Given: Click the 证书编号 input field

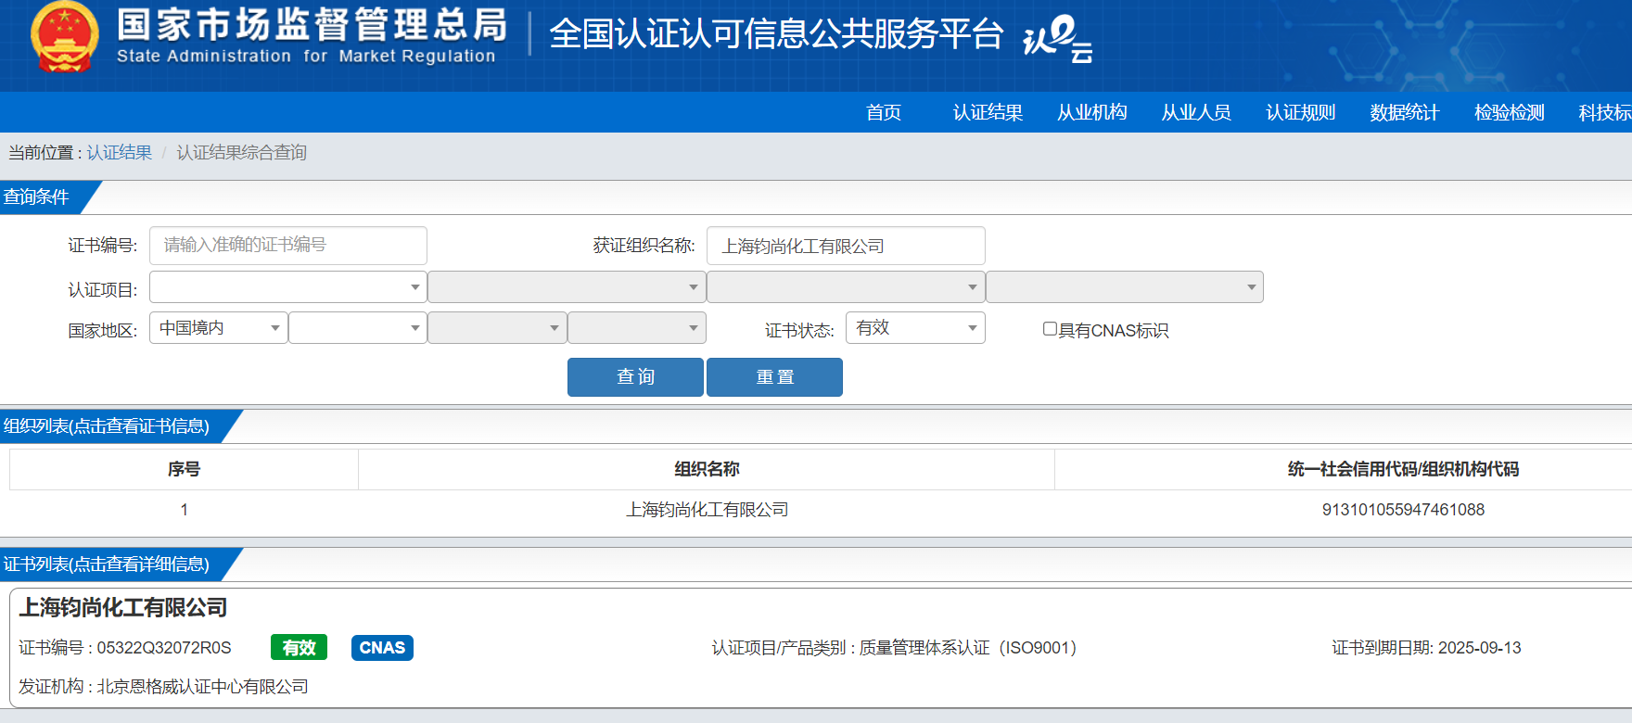Looking at the screenshot, I should [x=288, y=246].
